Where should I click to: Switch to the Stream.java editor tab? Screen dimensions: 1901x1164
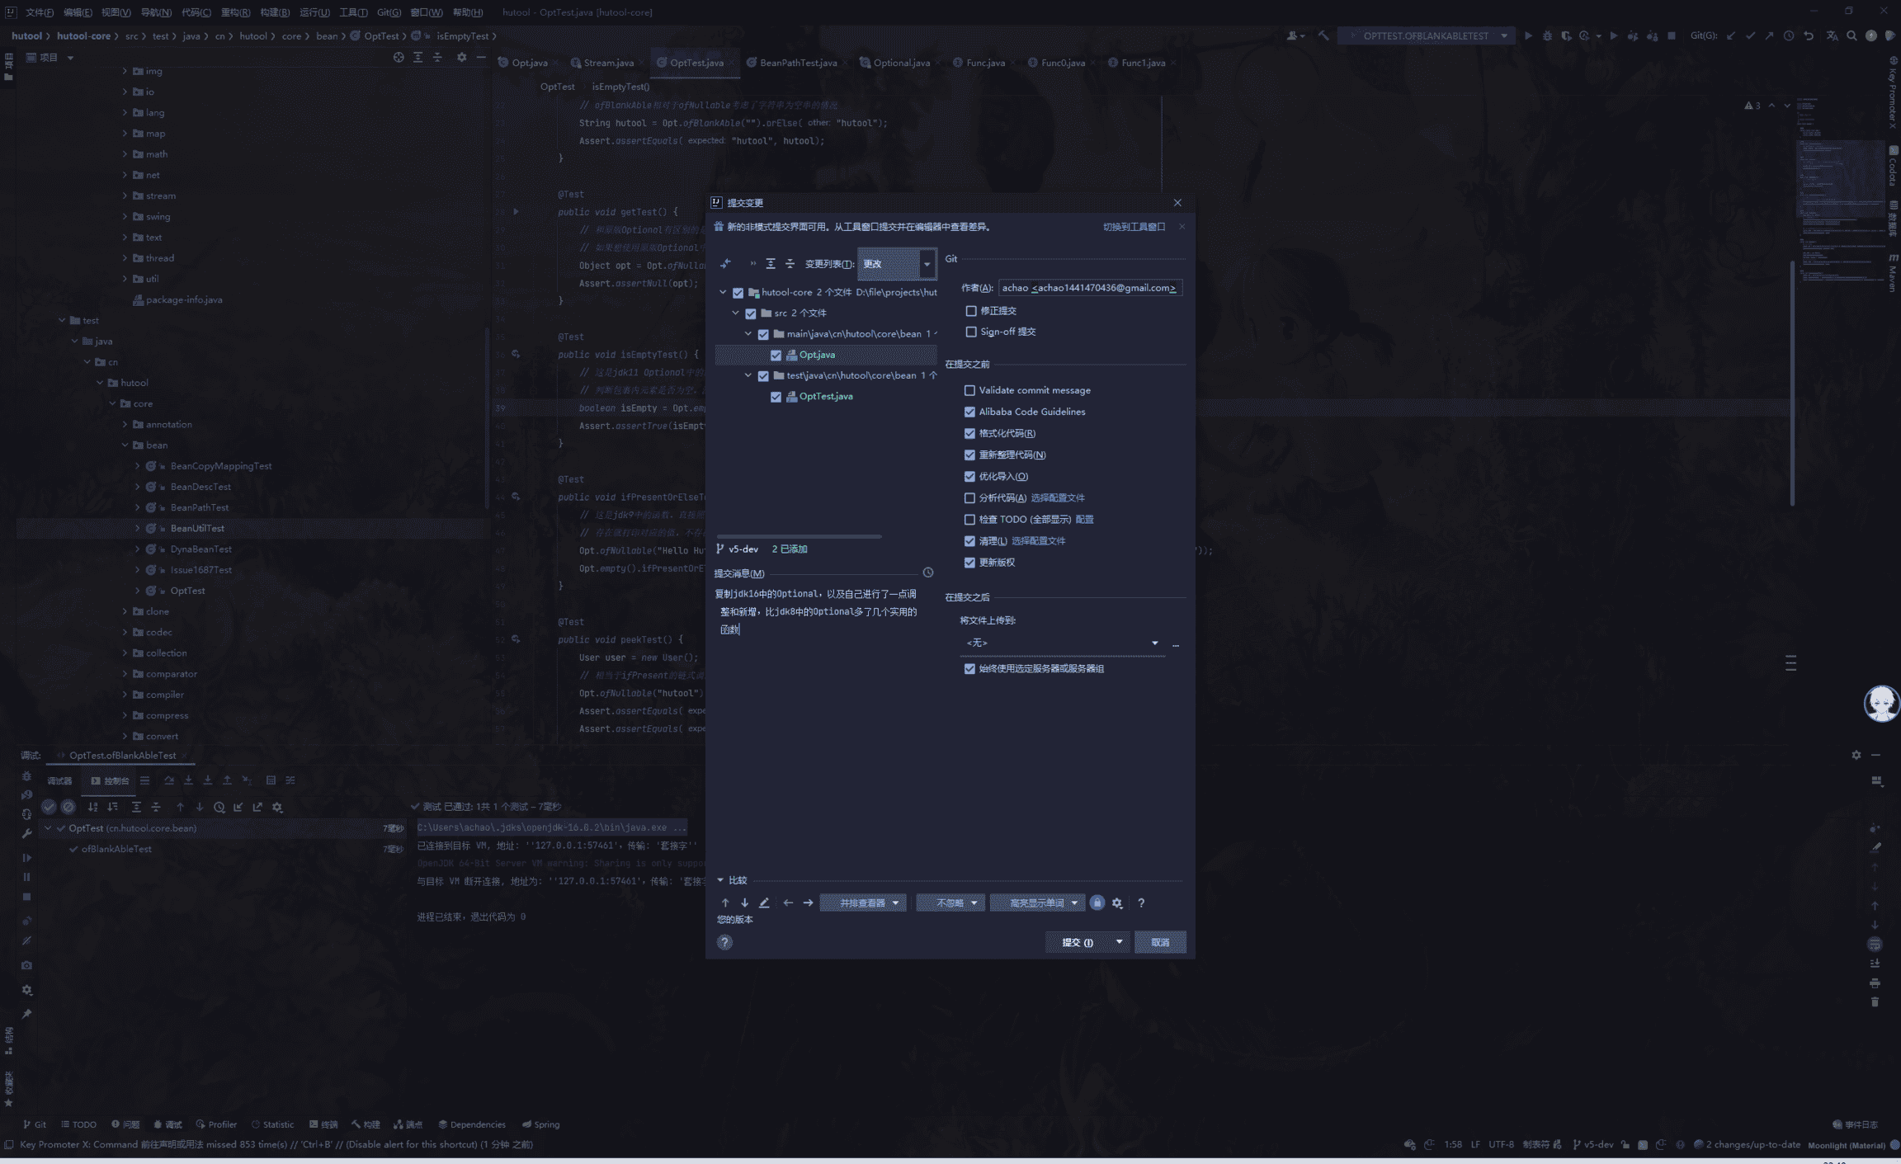(x=608, y=63)
